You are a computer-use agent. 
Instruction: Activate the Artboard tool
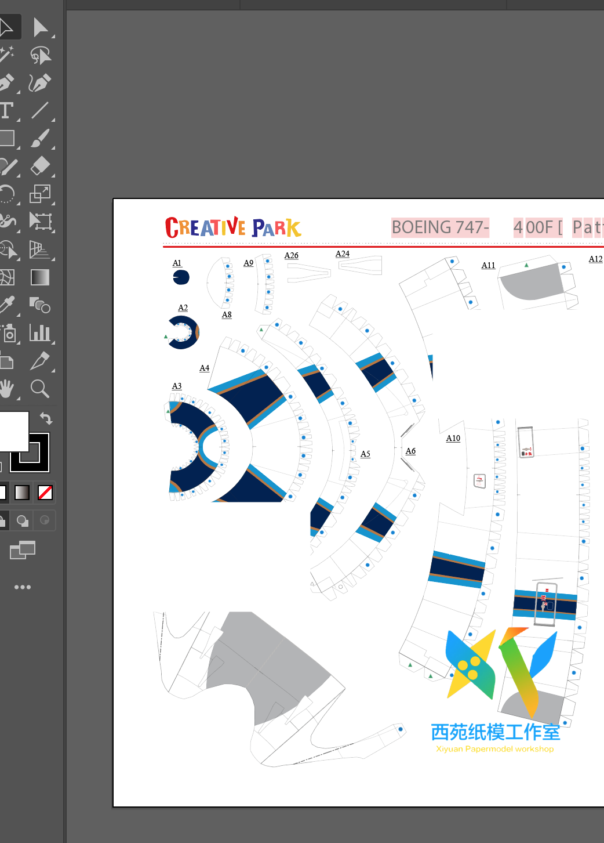7,362
